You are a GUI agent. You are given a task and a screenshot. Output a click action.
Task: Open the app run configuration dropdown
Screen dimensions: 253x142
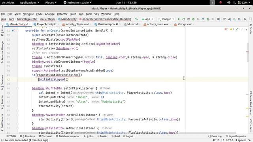(x=147, y=19)
